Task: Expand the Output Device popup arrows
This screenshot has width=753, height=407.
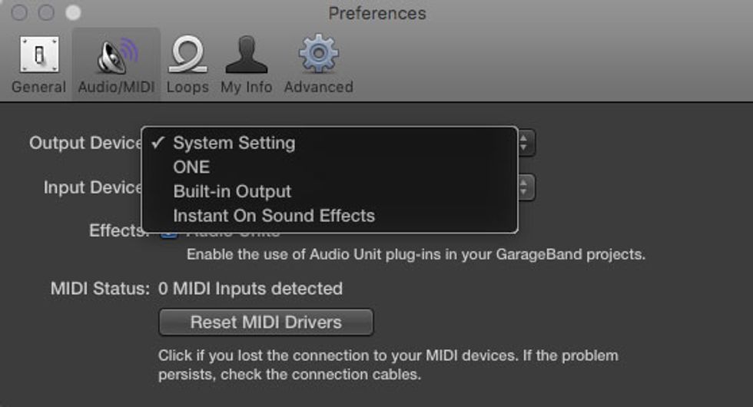Action: pos(526,143)
